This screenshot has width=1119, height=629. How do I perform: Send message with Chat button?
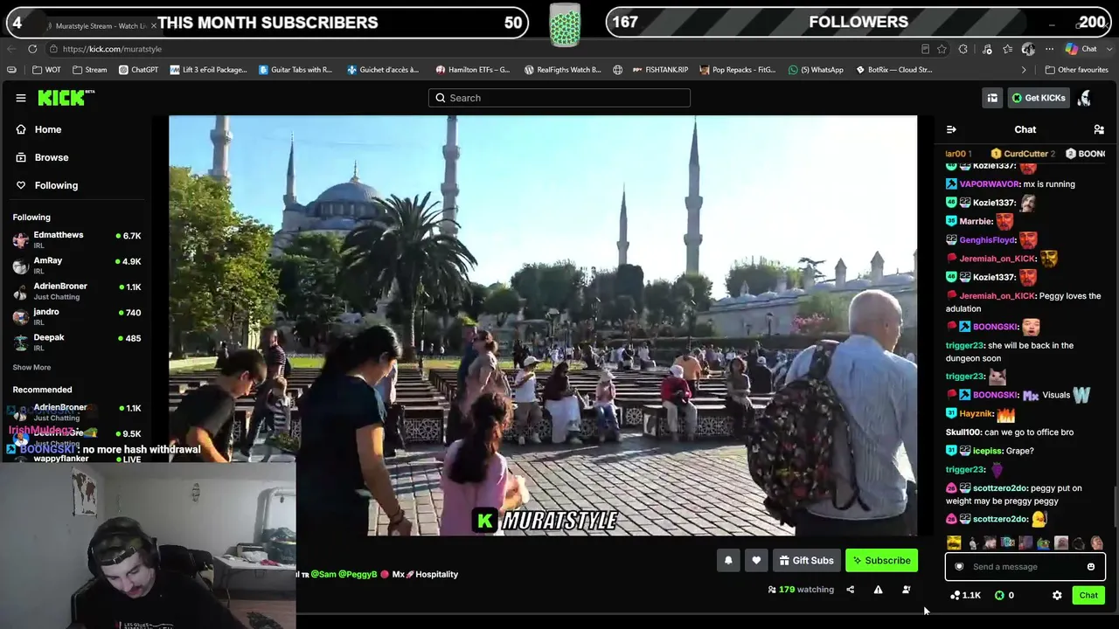click(1088, 595)
